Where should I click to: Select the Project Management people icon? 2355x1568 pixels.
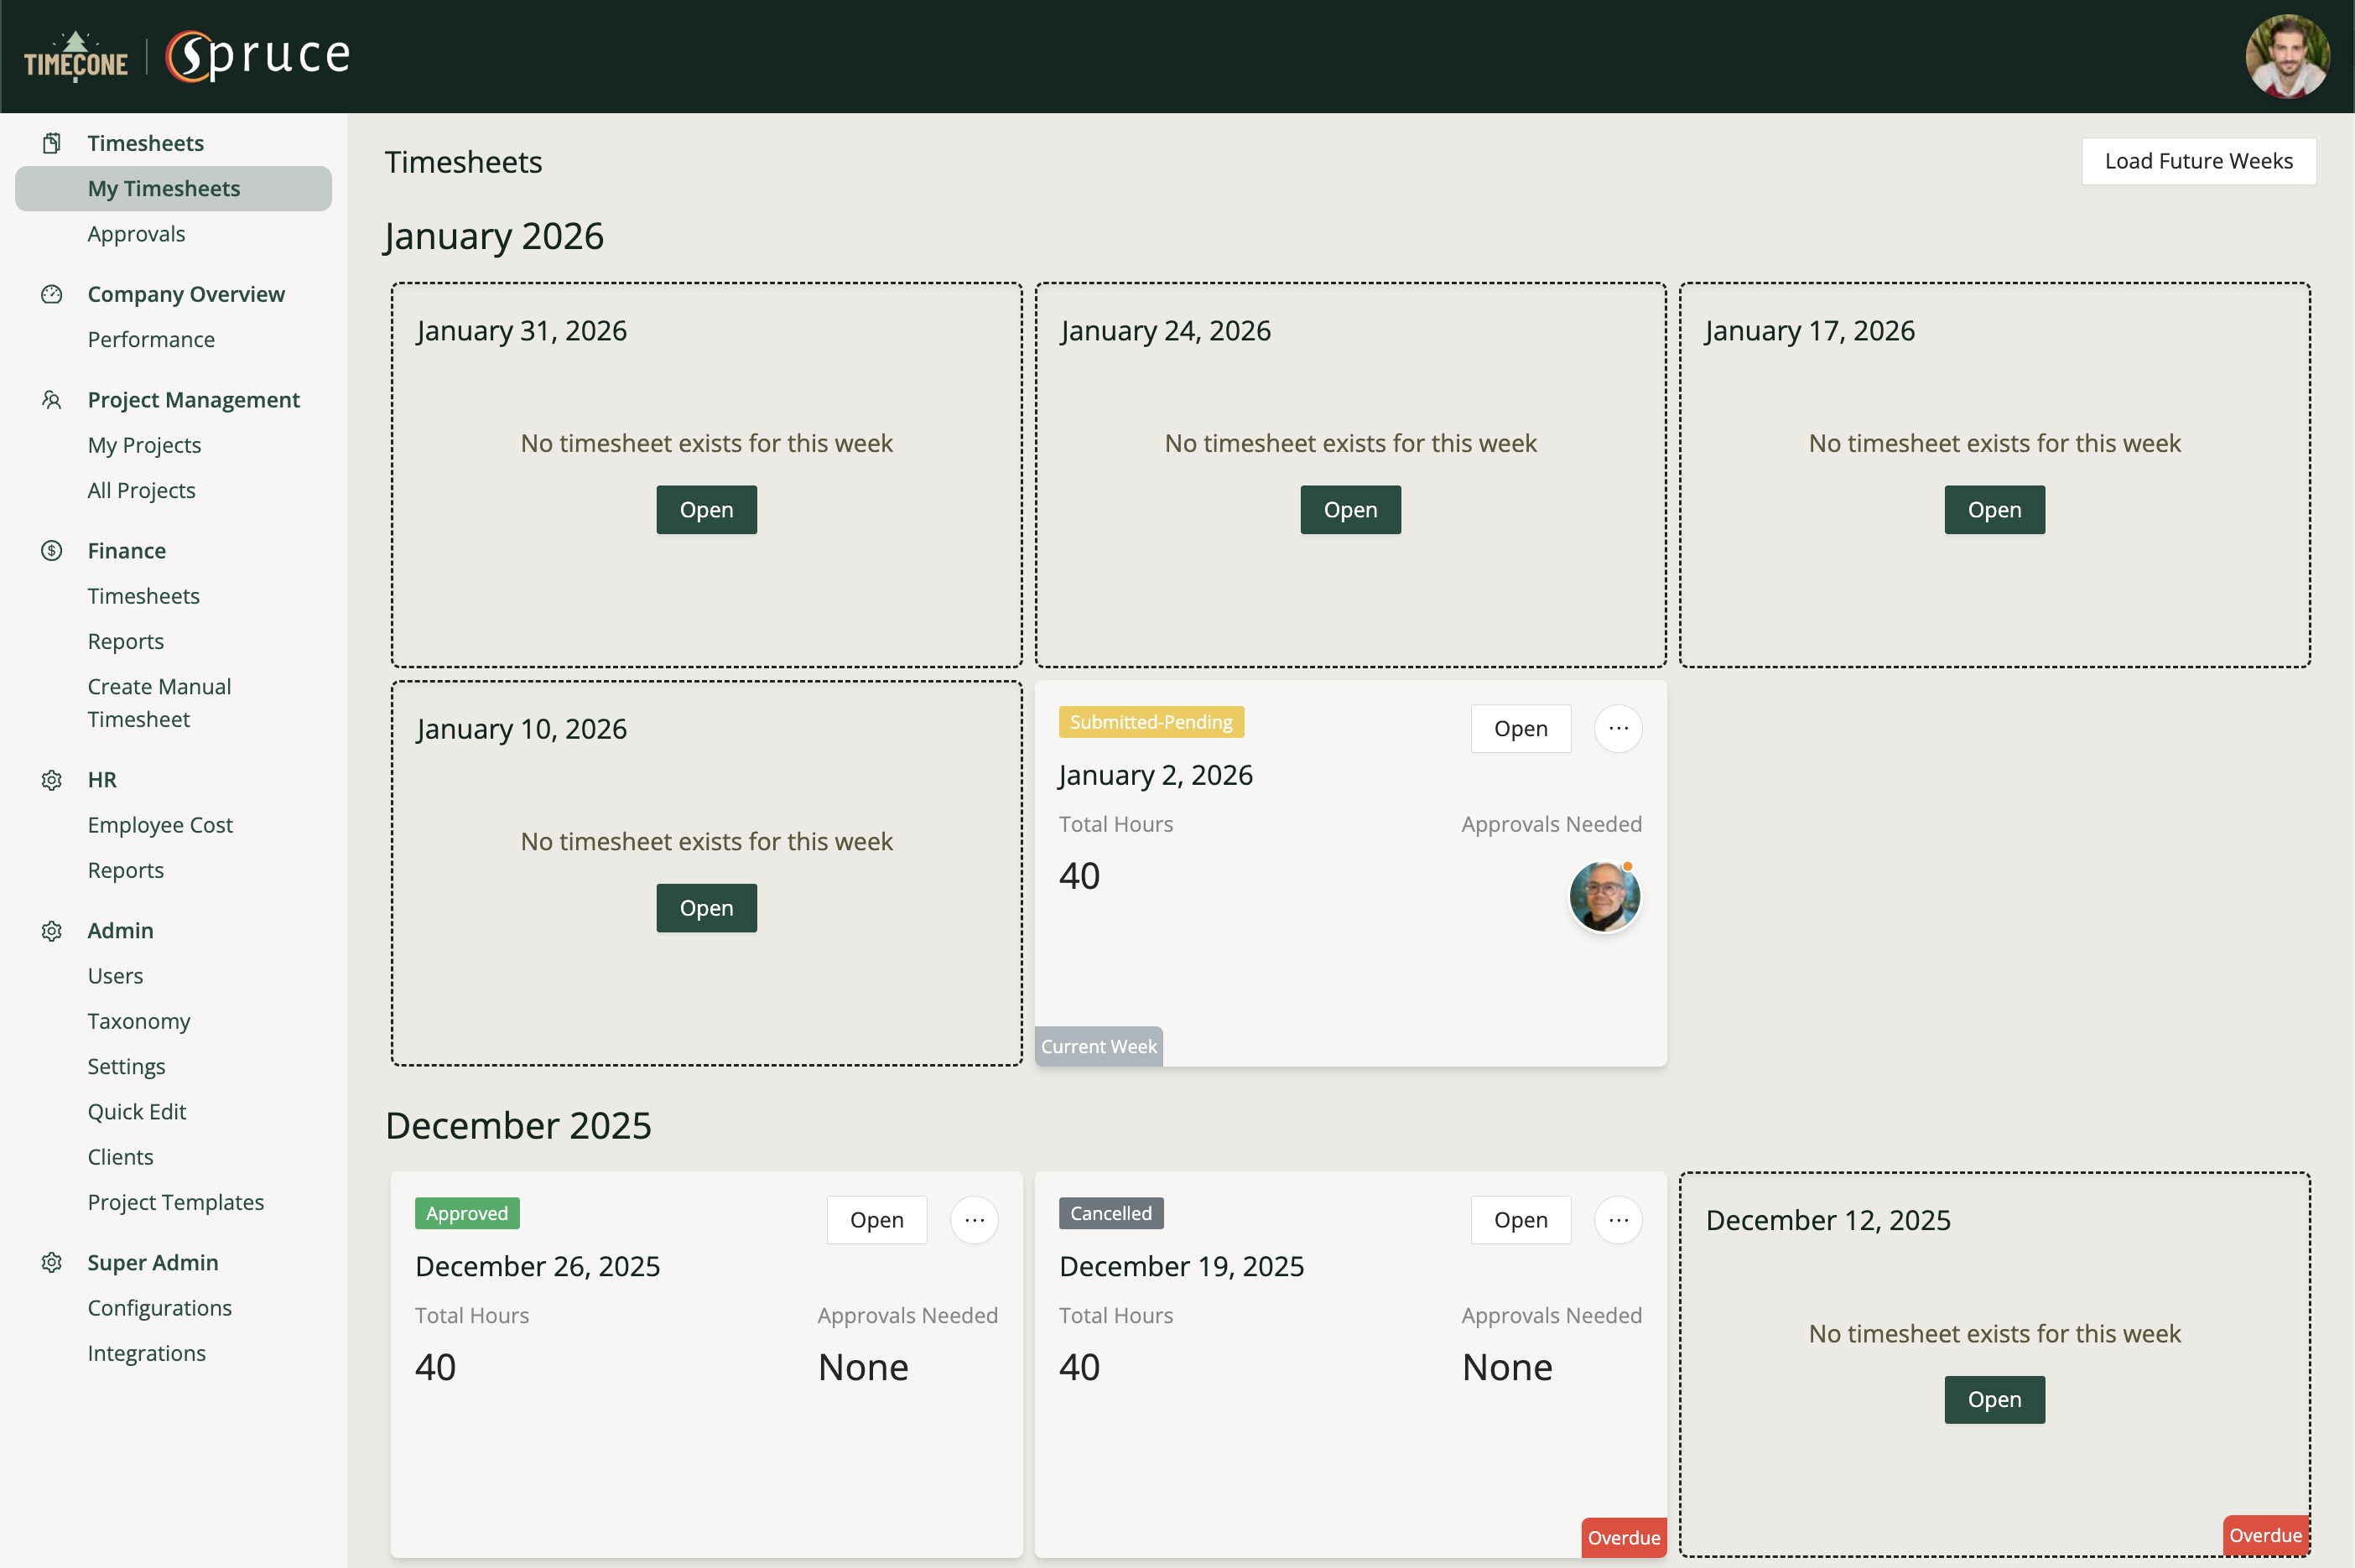click(51, 399)
